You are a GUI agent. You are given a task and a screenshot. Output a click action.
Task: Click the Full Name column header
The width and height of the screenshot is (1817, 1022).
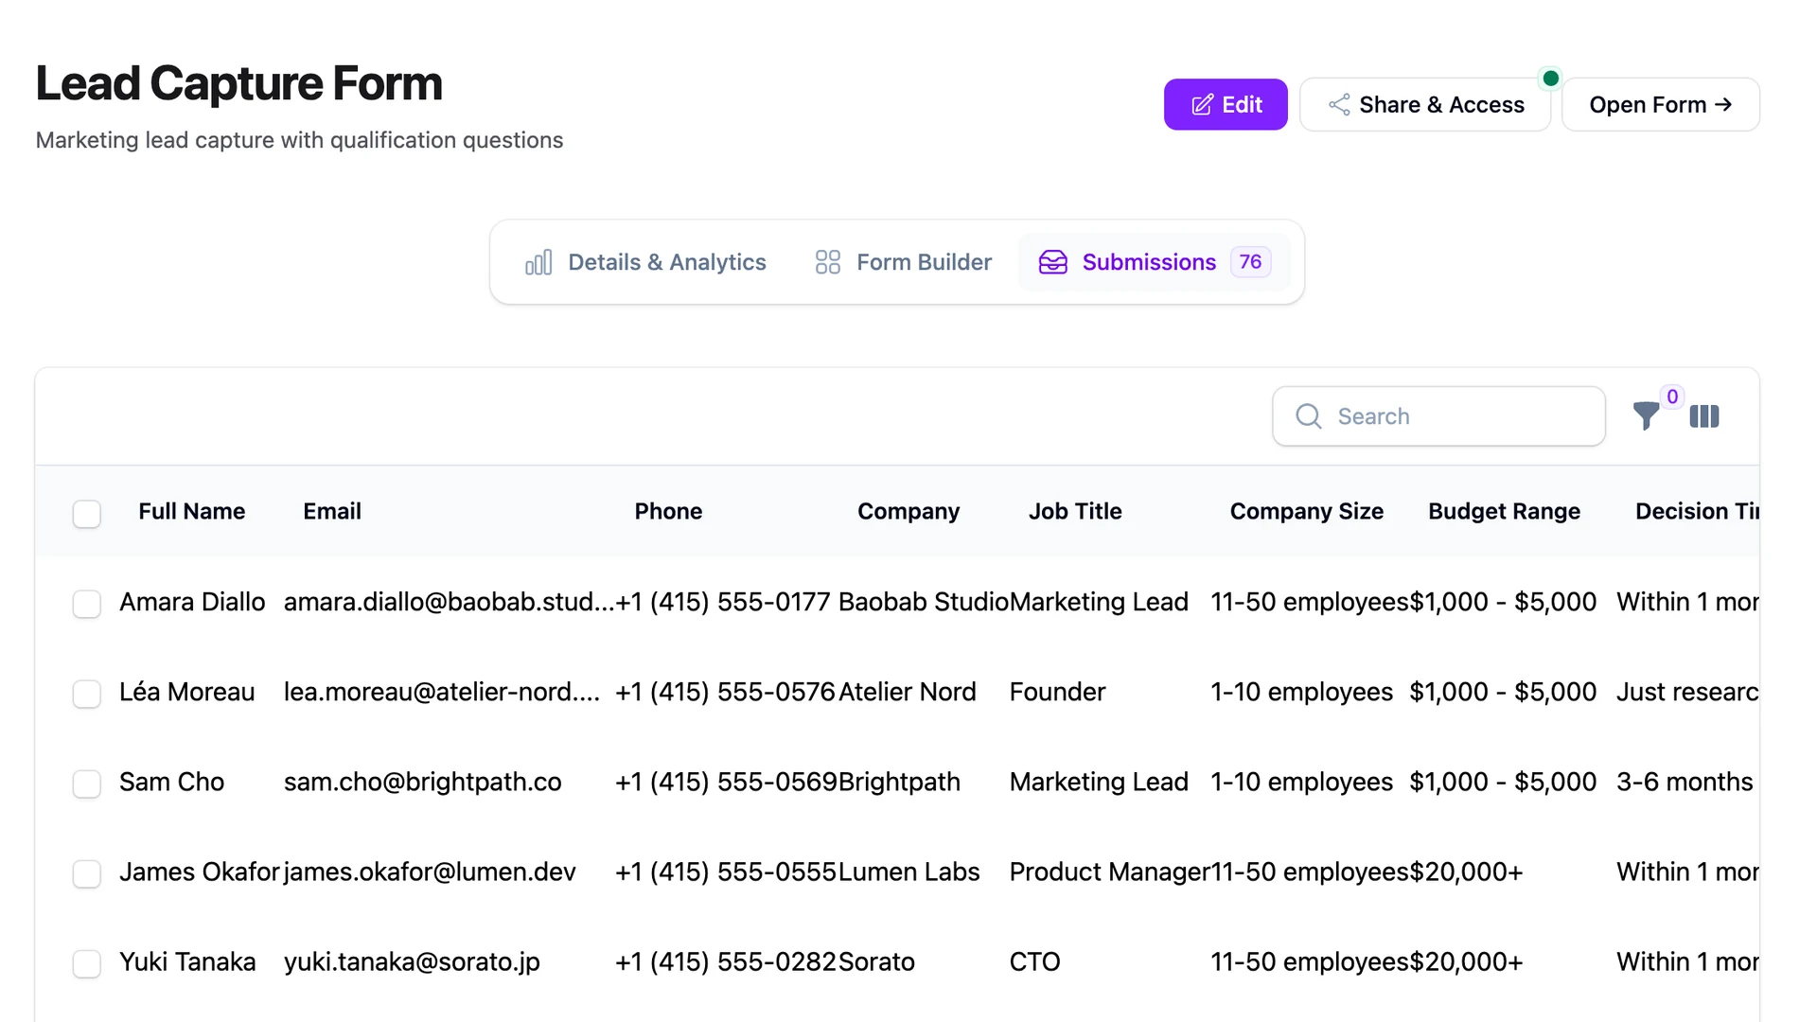[192, 511]
